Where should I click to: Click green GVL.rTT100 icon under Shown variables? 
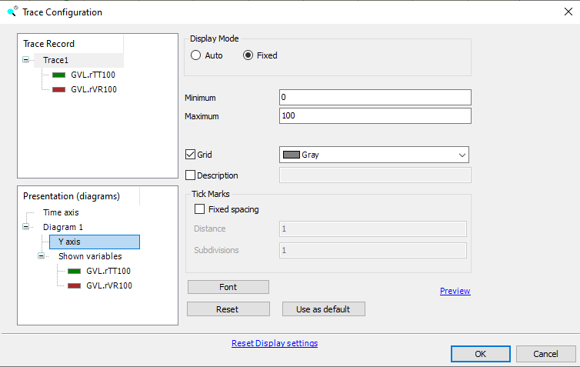coord(74,272)
